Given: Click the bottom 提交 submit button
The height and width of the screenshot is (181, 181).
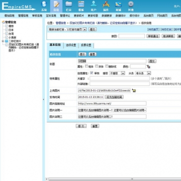Looking at the screenshot, I should 81,126.
